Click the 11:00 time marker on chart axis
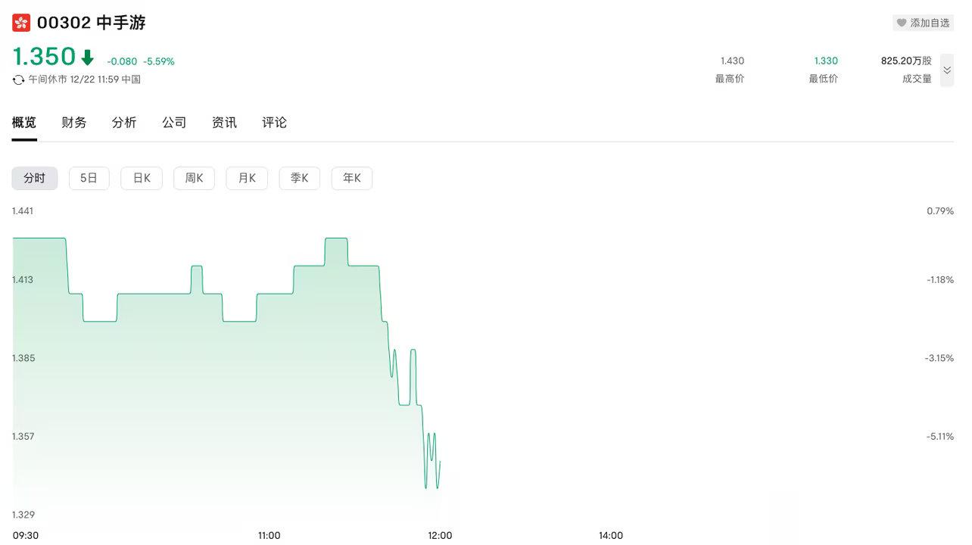Screen dimensions: 972x545 269,535
